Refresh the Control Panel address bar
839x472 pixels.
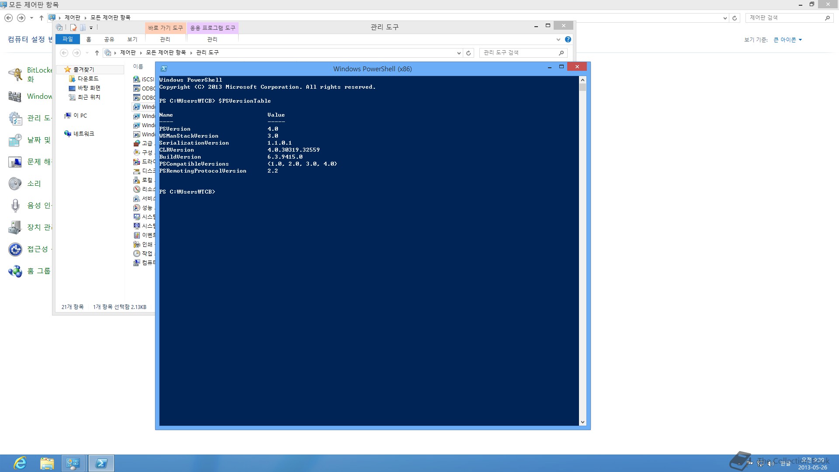[735, 18]
